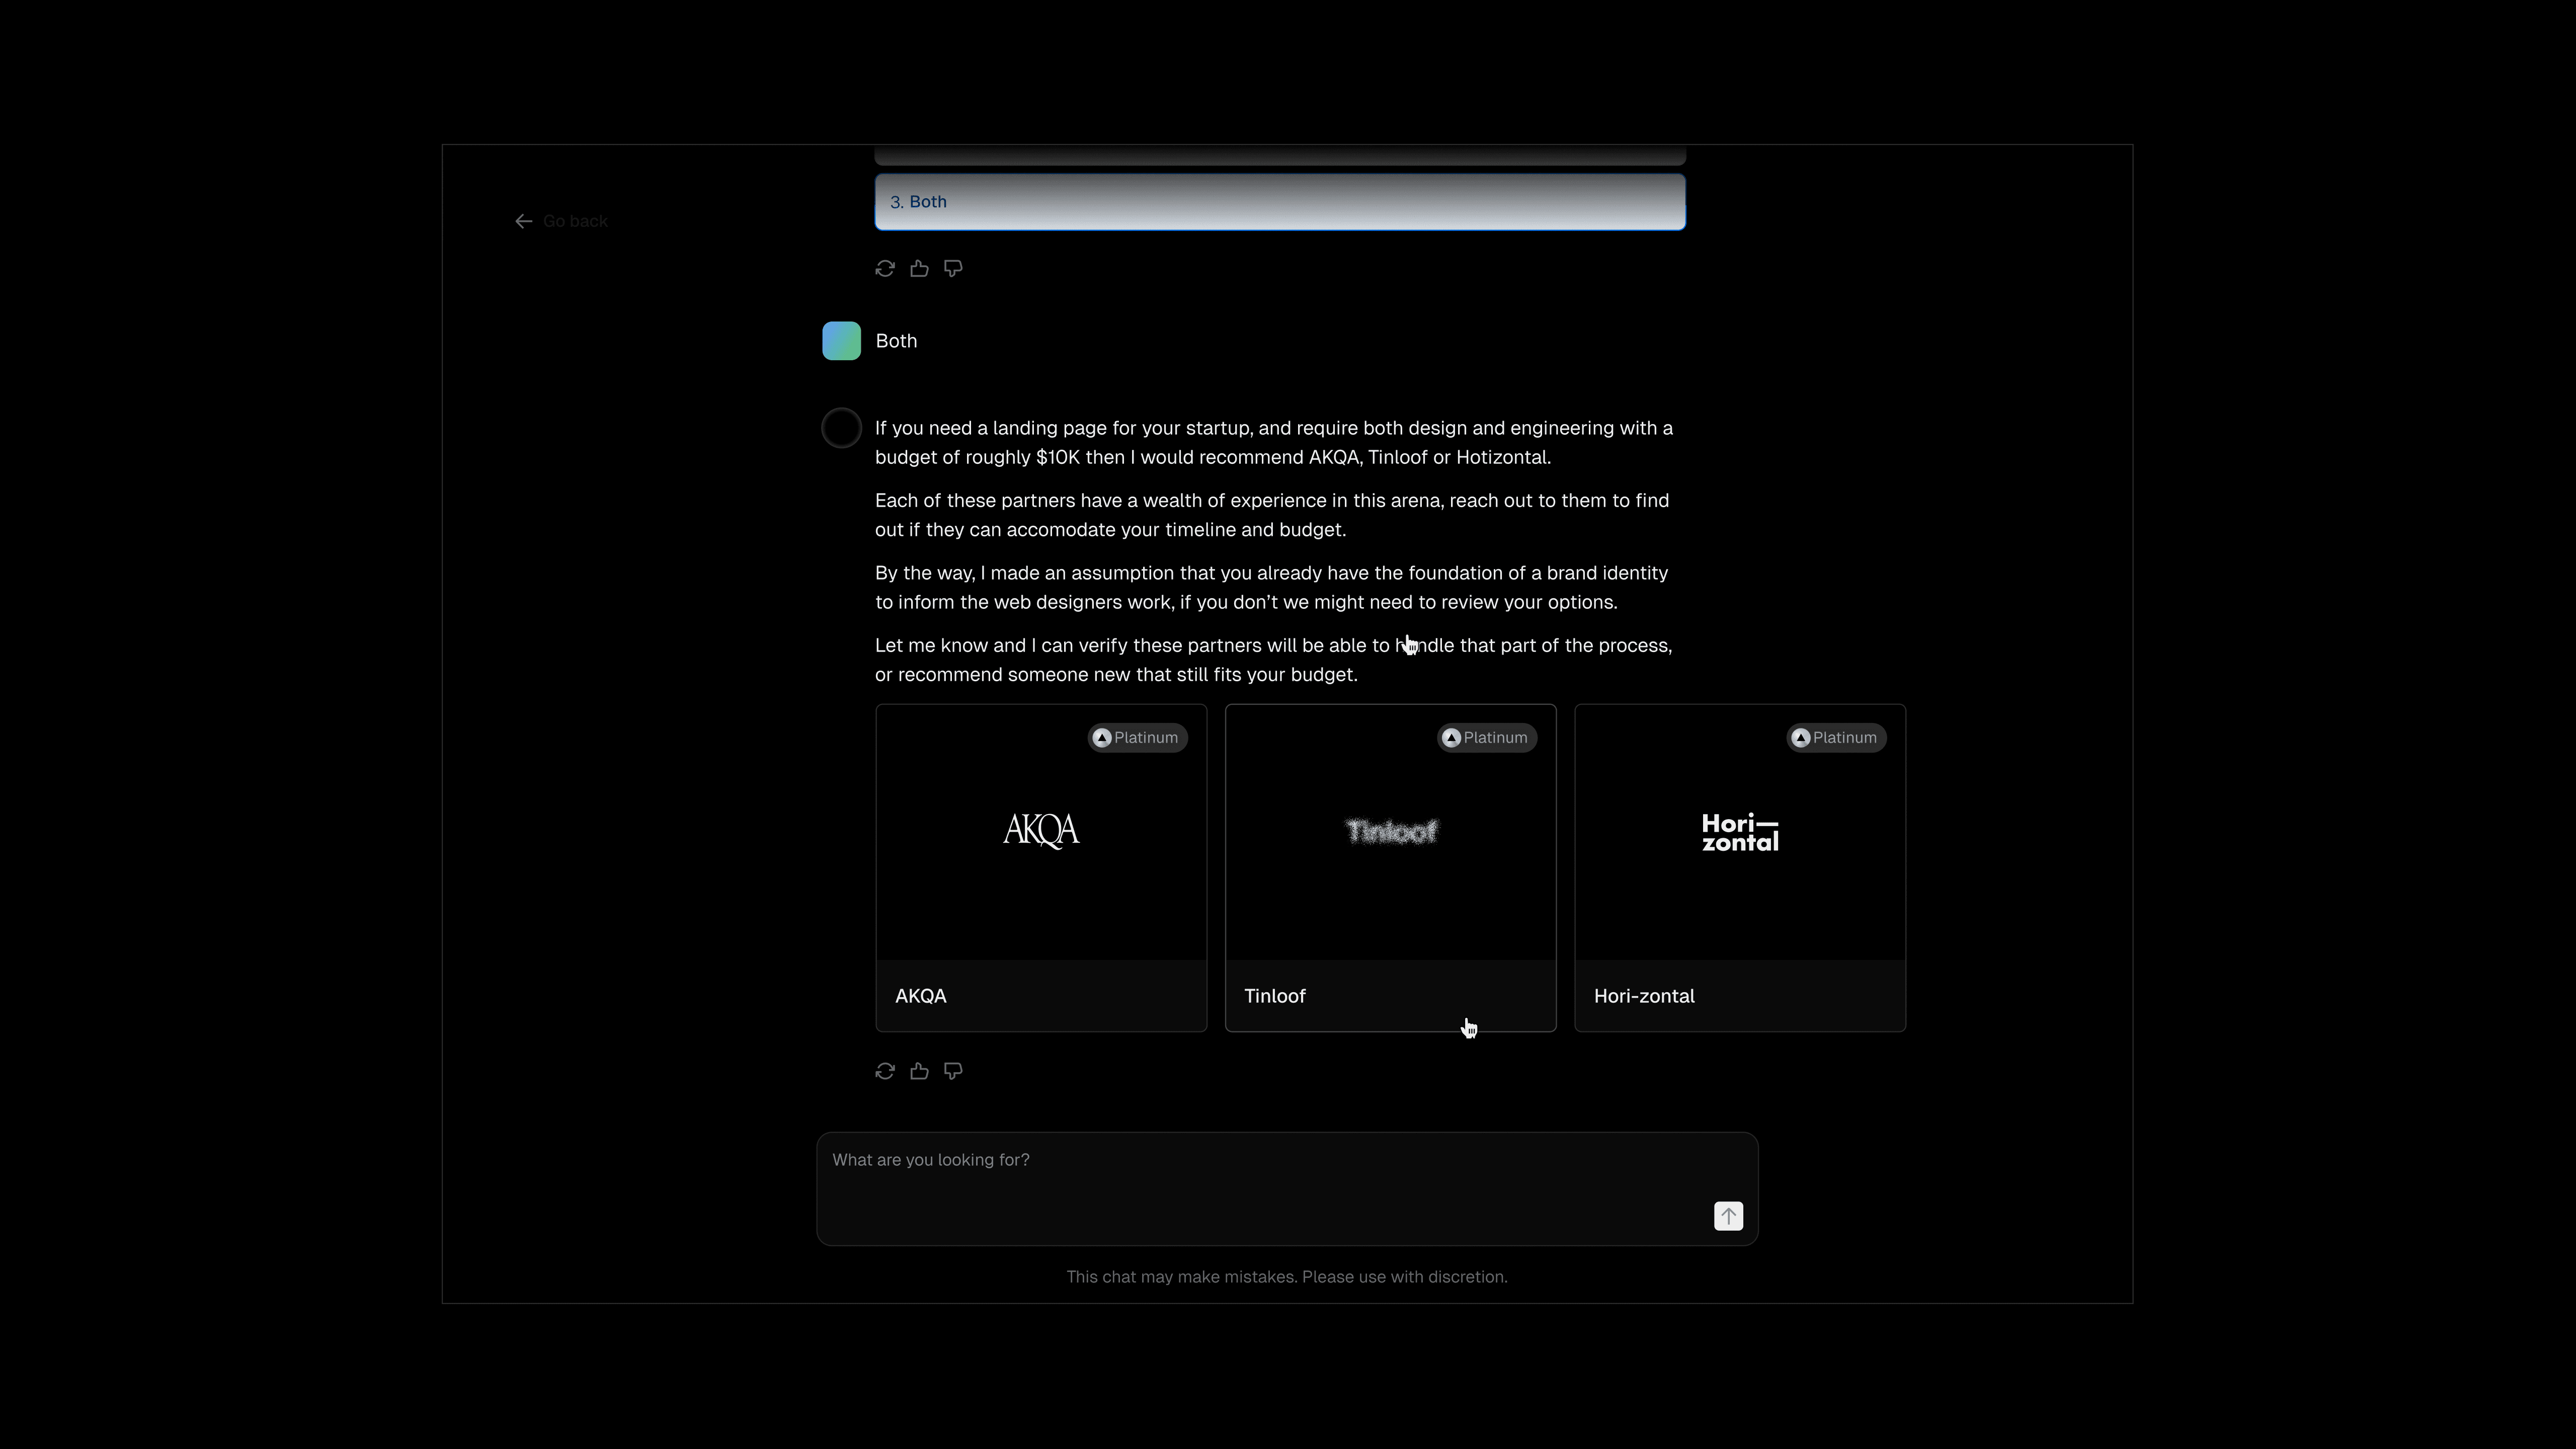The image size is (2576, 1449).
Task: Click the gradient user avatar
Action: pos(841,341)
